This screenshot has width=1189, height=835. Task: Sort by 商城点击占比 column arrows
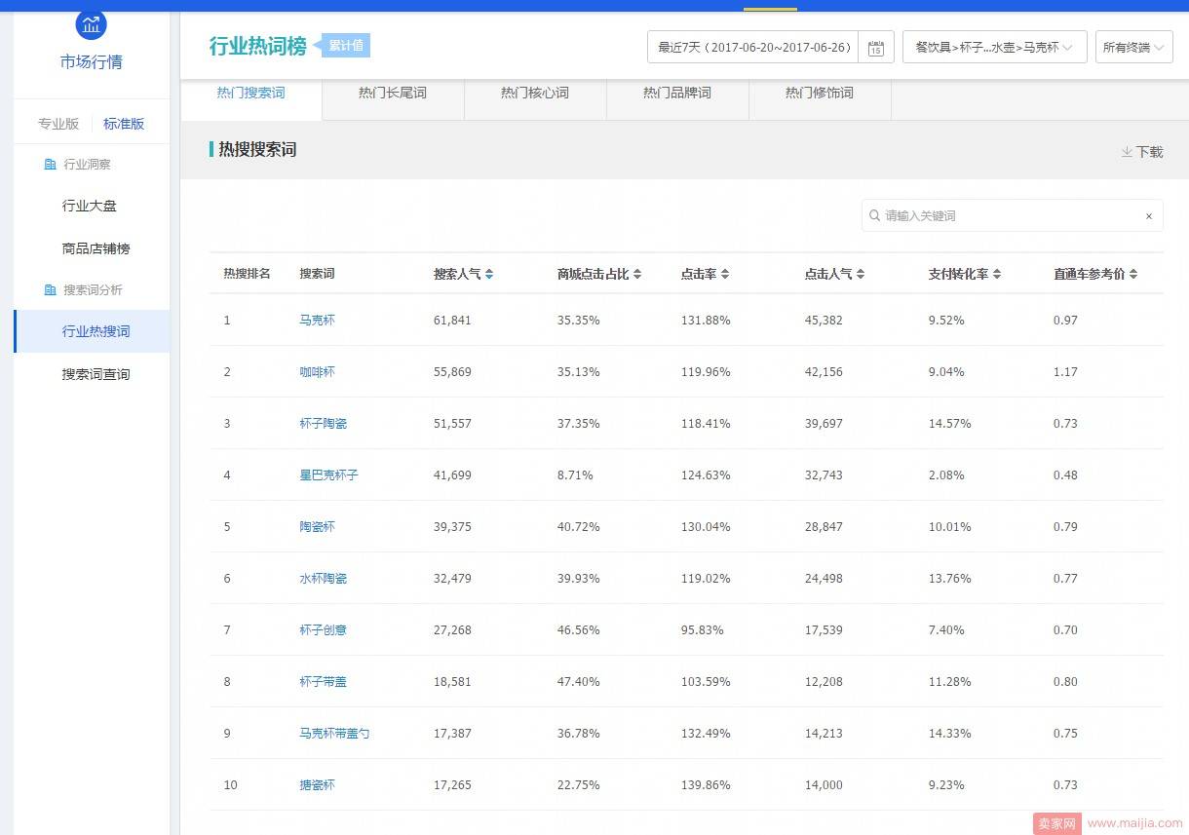637,275
